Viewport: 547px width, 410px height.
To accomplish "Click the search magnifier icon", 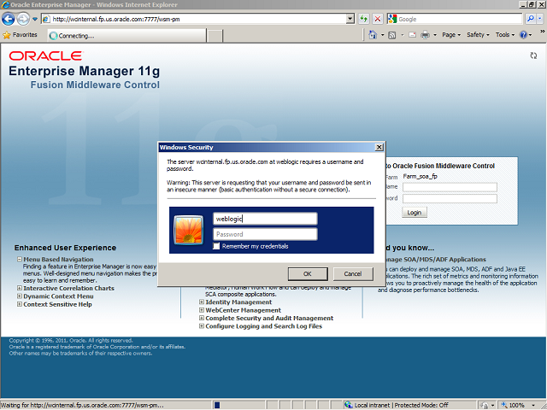I will click(530, 19).
